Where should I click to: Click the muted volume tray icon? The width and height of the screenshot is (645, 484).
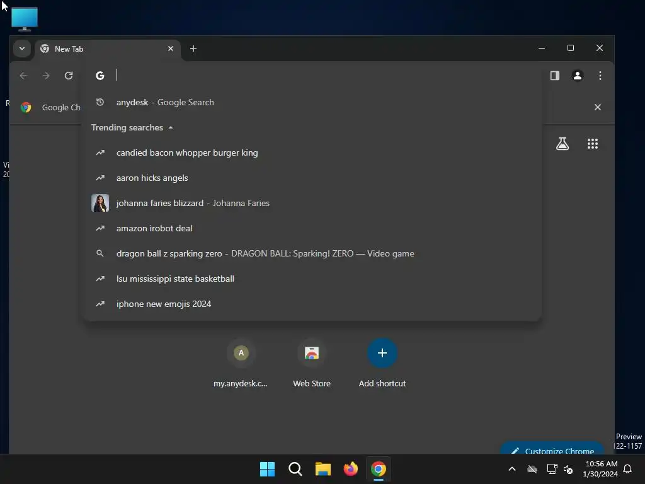coord(568,469)
